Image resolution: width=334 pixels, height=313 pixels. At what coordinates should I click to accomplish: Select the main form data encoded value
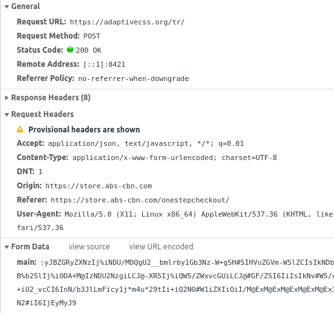point(175,282)
